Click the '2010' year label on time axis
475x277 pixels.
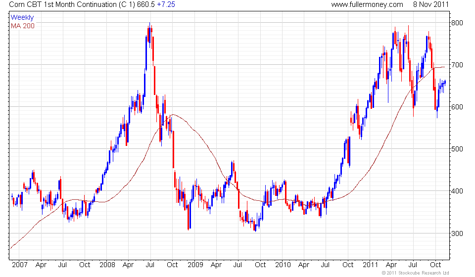(283, 265)
